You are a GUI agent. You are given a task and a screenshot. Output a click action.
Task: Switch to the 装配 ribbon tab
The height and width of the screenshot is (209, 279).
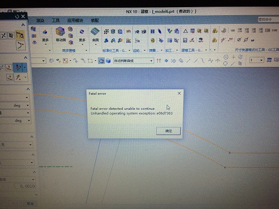pos(94,21)
